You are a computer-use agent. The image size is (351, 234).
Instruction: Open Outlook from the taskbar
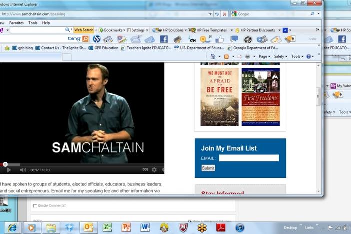click(x=89, y=228)
